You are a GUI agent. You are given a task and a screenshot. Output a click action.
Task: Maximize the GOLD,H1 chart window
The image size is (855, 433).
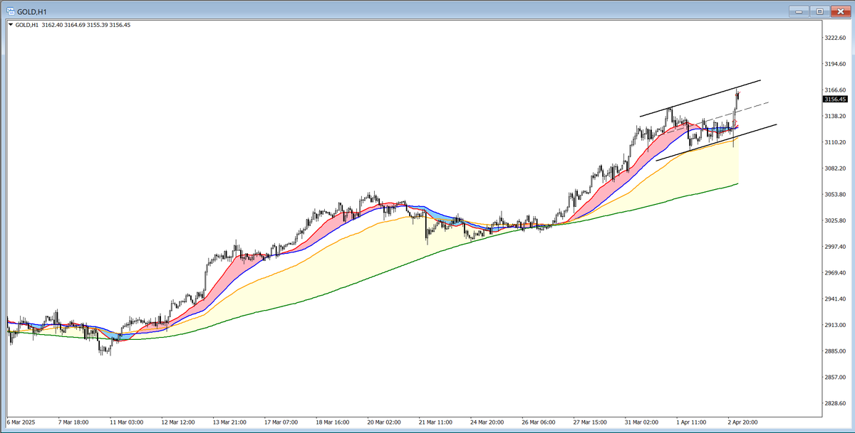coord(819,11)
